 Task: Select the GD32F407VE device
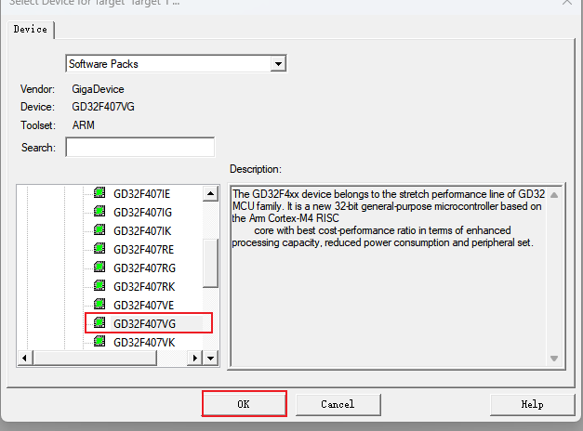pos(143,306)
